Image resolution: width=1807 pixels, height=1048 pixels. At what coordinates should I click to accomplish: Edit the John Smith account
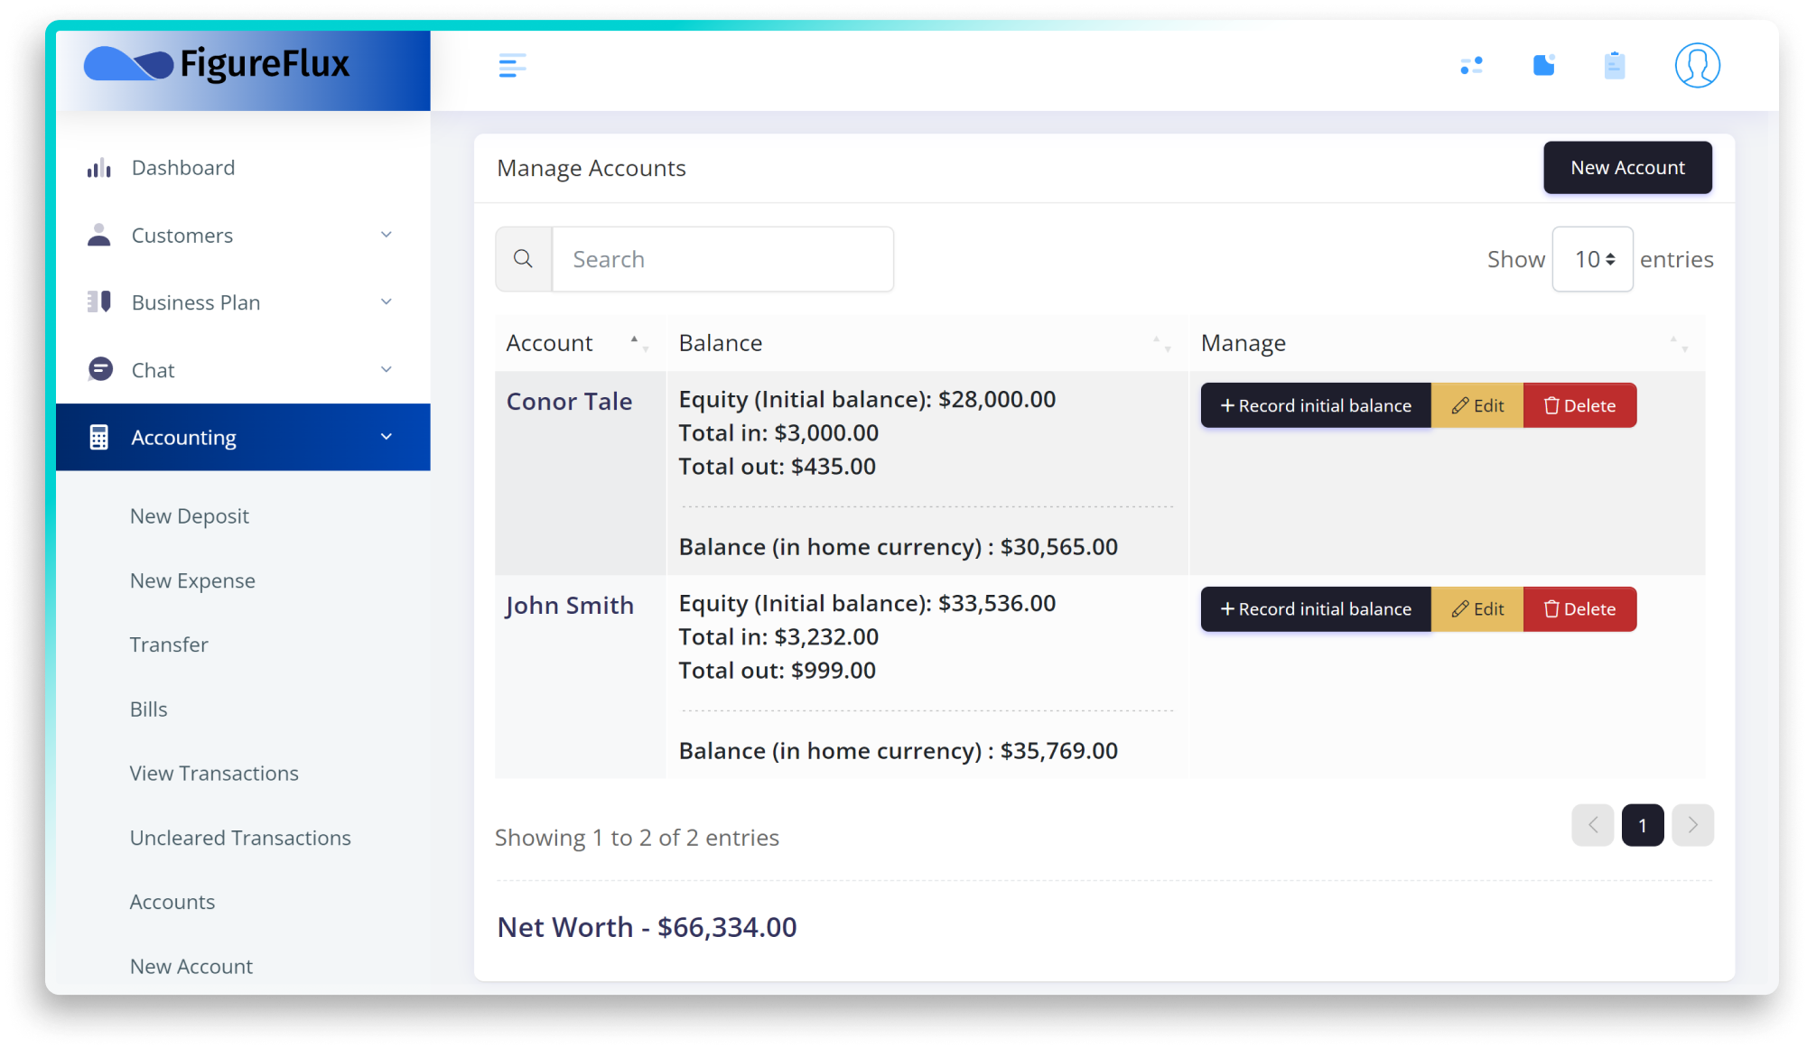tap(1476, 609)
